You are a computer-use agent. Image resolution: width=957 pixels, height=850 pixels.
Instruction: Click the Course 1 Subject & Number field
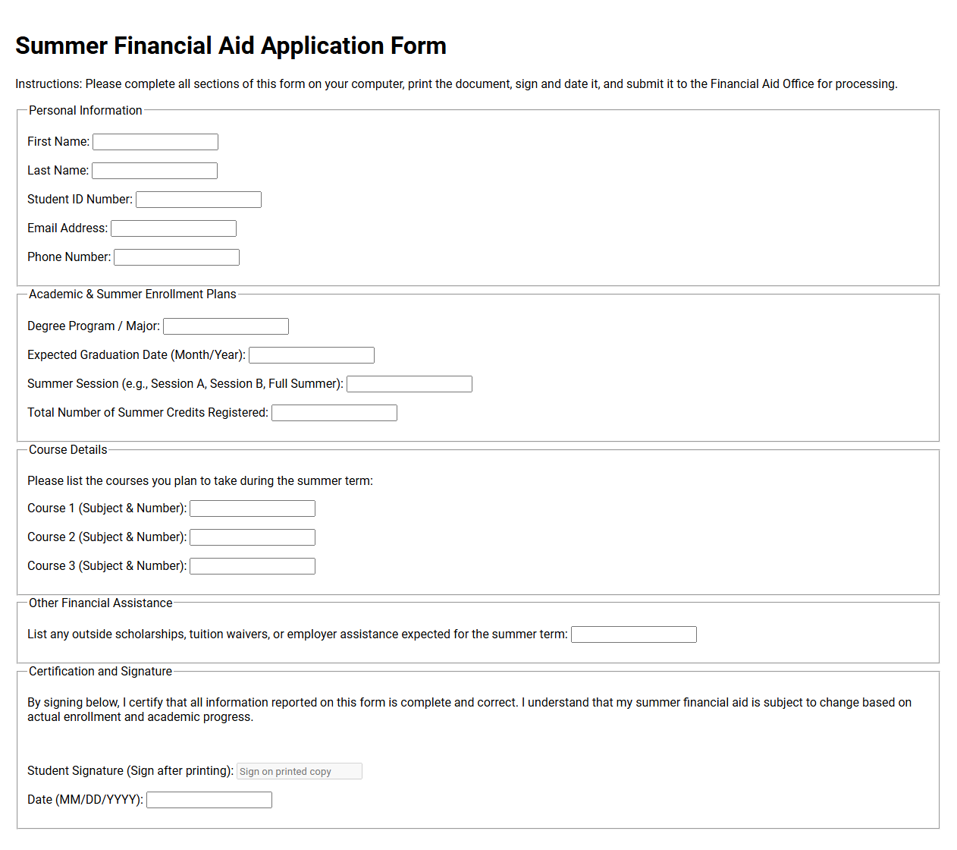click(253, 508)
